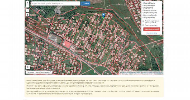Screen dimensions: 190x100
Task: Click the square area selection tool icon
Action: point(28,67)
